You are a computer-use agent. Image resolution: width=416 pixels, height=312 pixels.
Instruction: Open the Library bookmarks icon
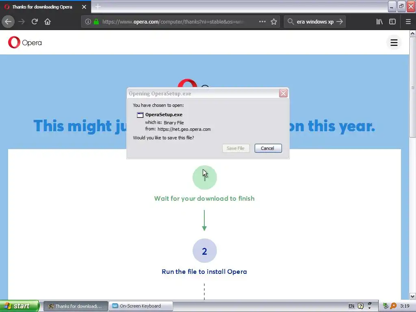tap(379, 22)
